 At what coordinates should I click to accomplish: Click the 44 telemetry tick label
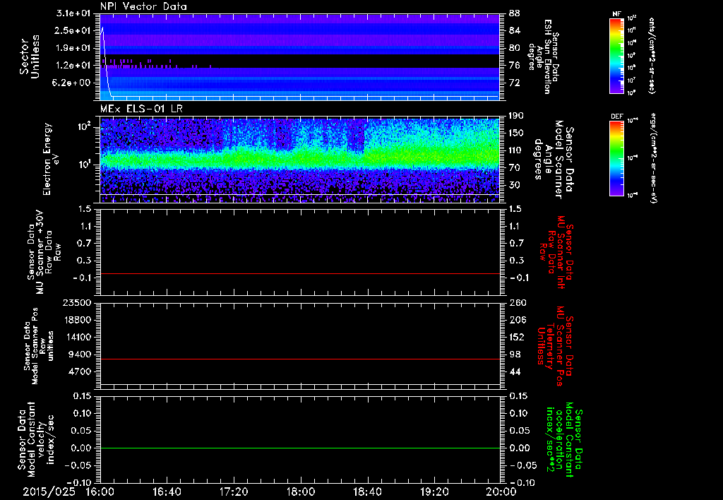(x=515, y=371)
